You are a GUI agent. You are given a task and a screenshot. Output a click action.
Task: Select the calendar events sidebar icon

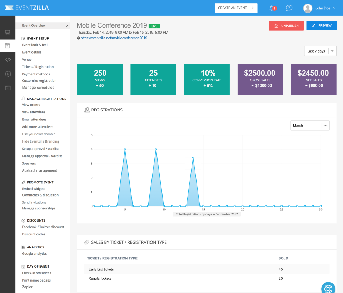click(x=8, y=46)
